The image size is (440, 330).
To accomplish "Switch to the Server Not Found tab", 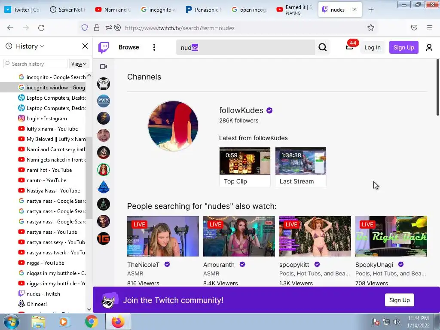I will [67, 10].
